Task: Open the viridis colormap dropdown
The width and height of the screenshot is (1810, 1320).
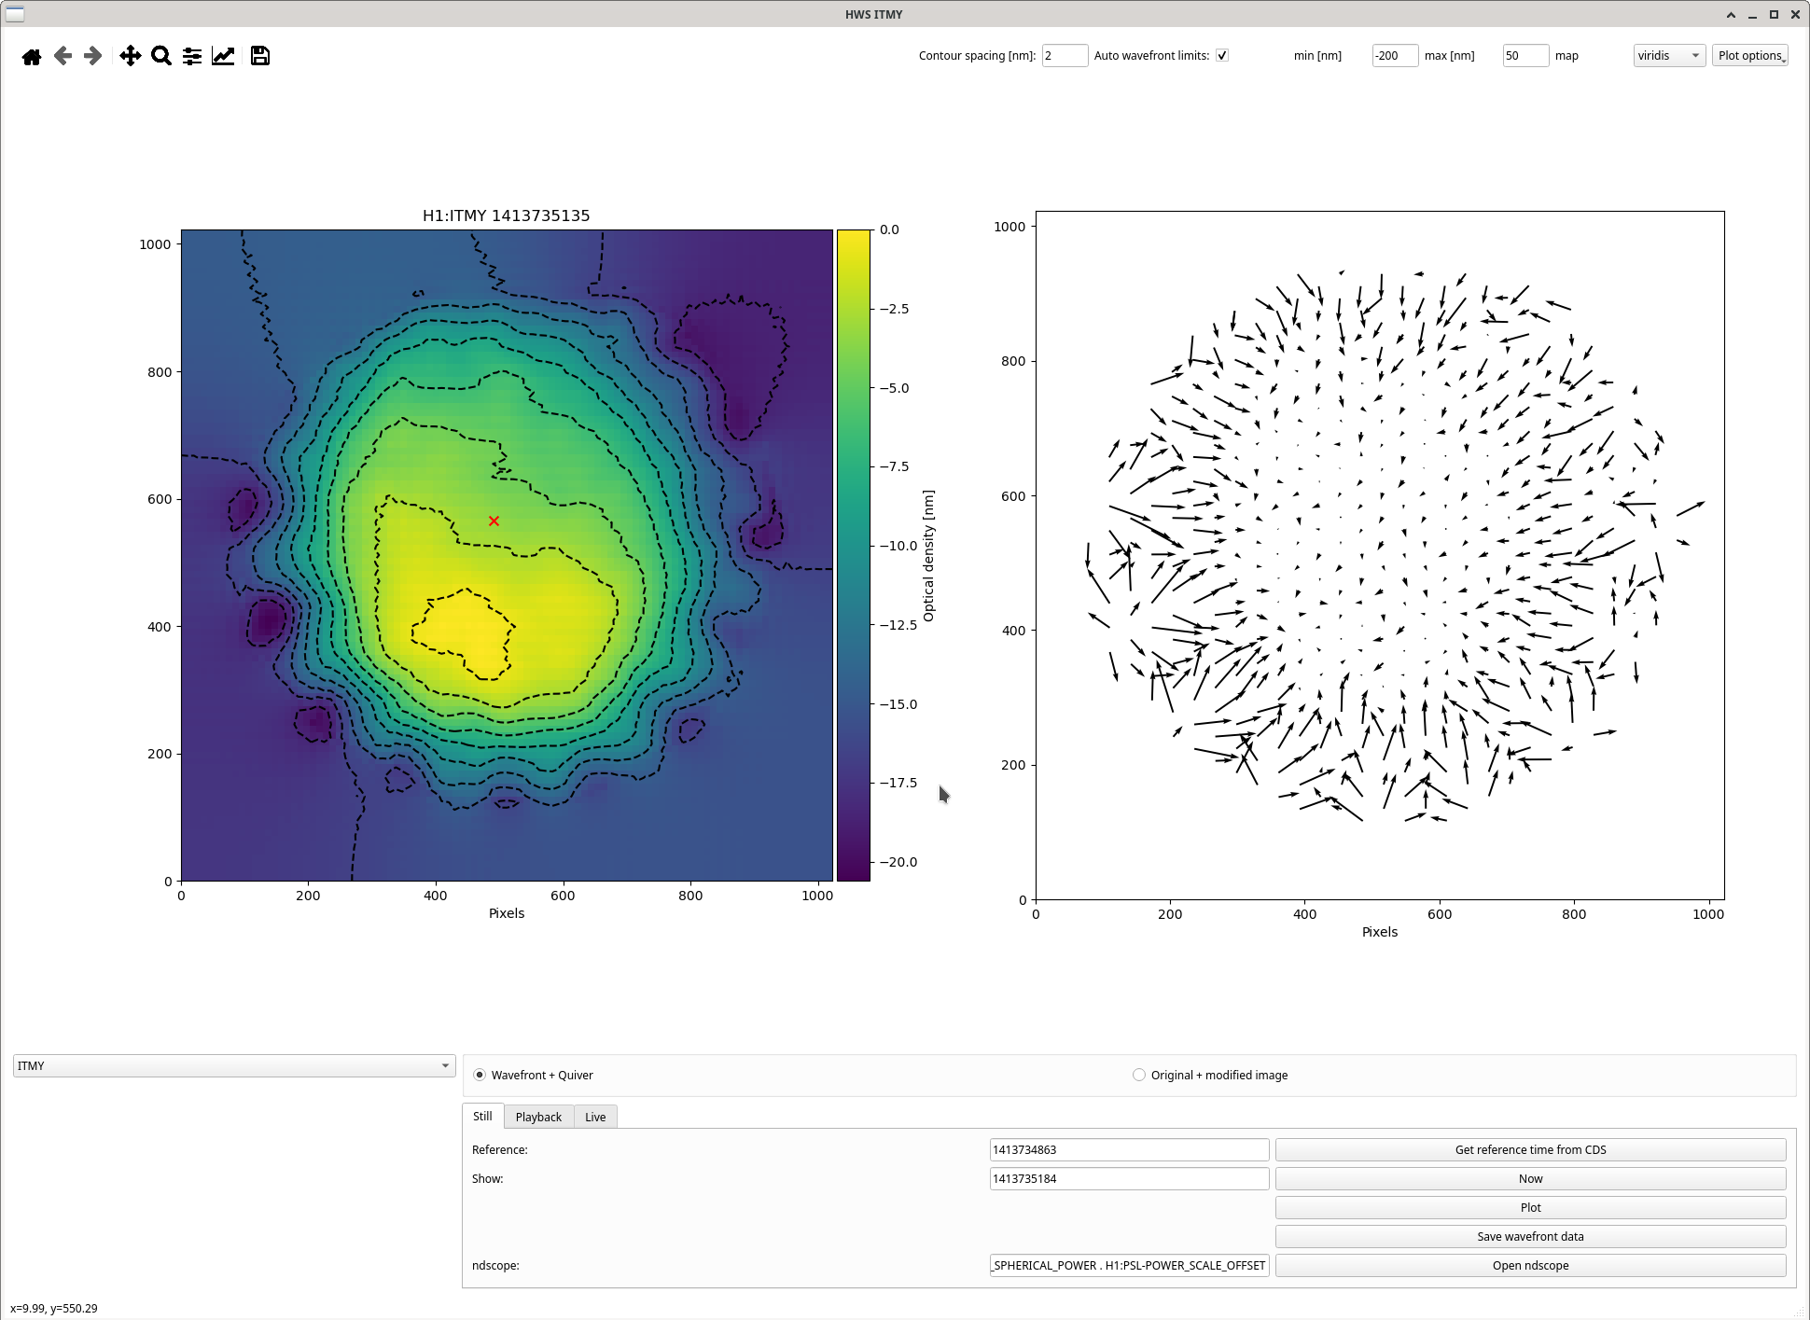Action: coord(1669,56)
